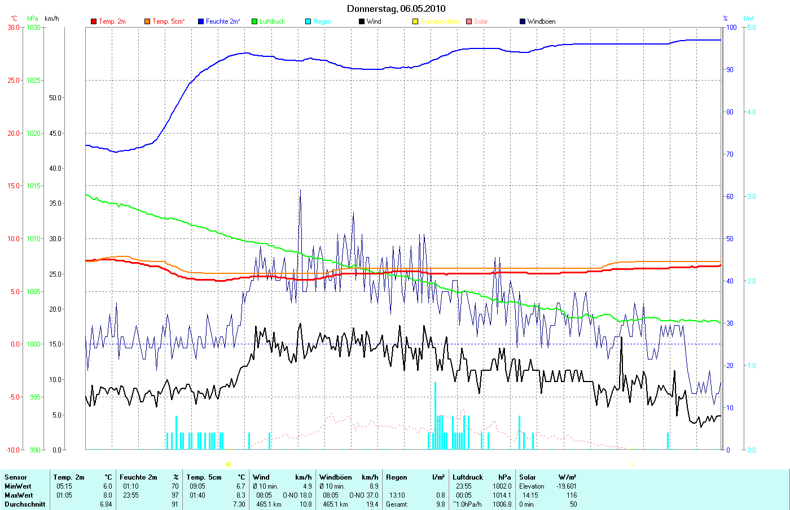Click the MaxWert row label

pos(18,495)
